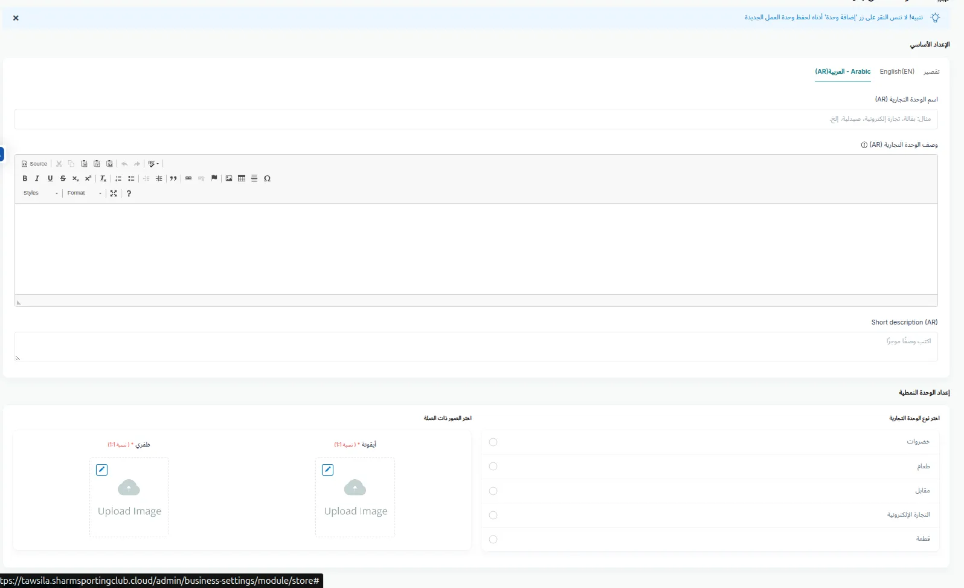Viewport: 964px width, 588px height.
Task: Click the Remove Format icon
Action: [103, 178]
